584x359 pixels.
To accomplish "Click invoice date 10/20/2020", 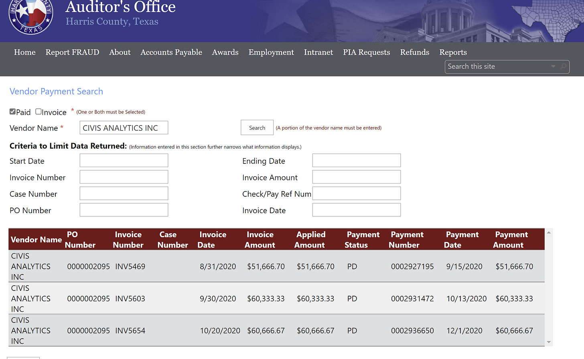I will point(220,331).
